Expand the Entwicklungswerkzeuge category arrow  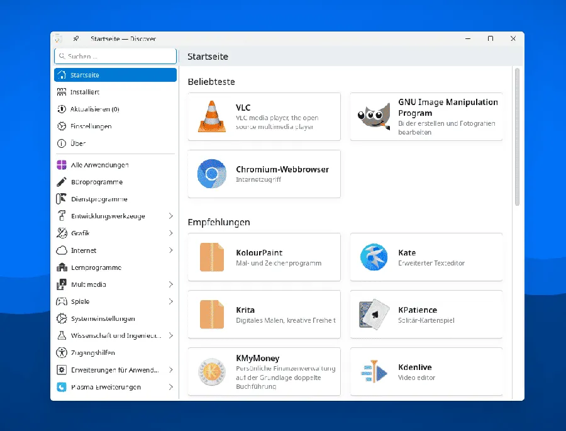pyautogui.click(x=170, y=216)
